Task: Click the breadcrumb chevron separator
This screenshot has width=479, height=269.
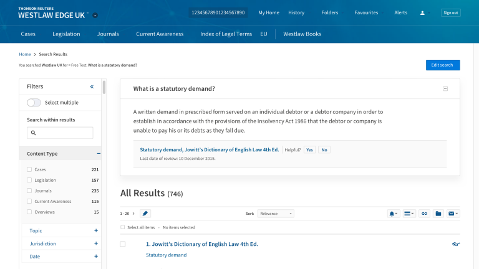Action: tap(35, 54)
